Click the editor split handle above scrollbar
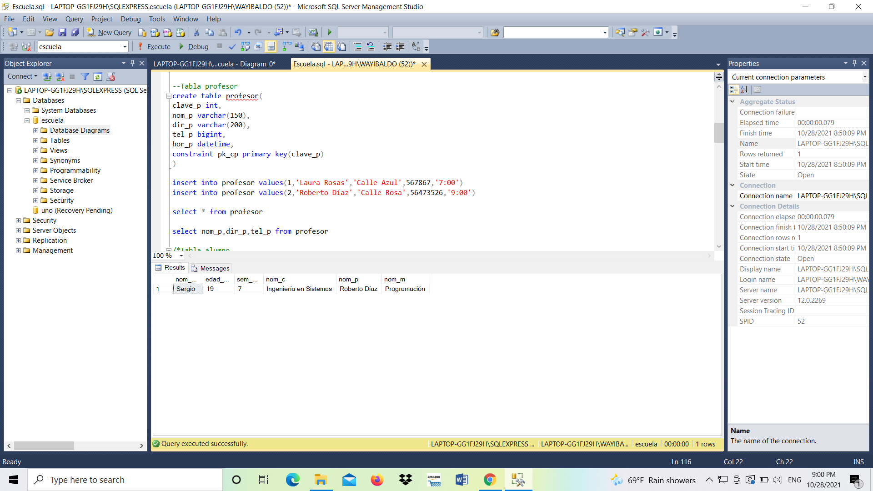The width and height of the screenshot is (873, 491). coord(718,76)
